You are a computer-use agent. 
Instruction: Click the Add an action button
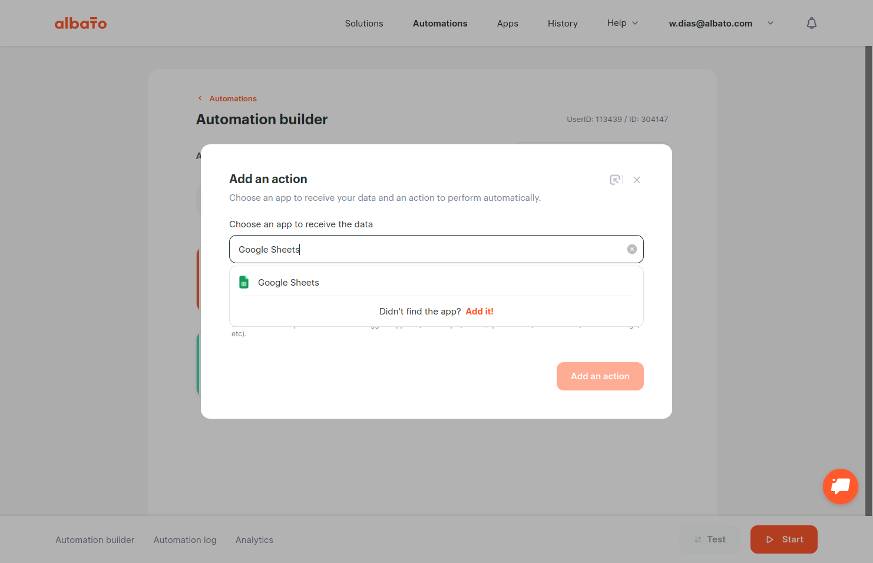pyautogui.click(x=600, y=376)
